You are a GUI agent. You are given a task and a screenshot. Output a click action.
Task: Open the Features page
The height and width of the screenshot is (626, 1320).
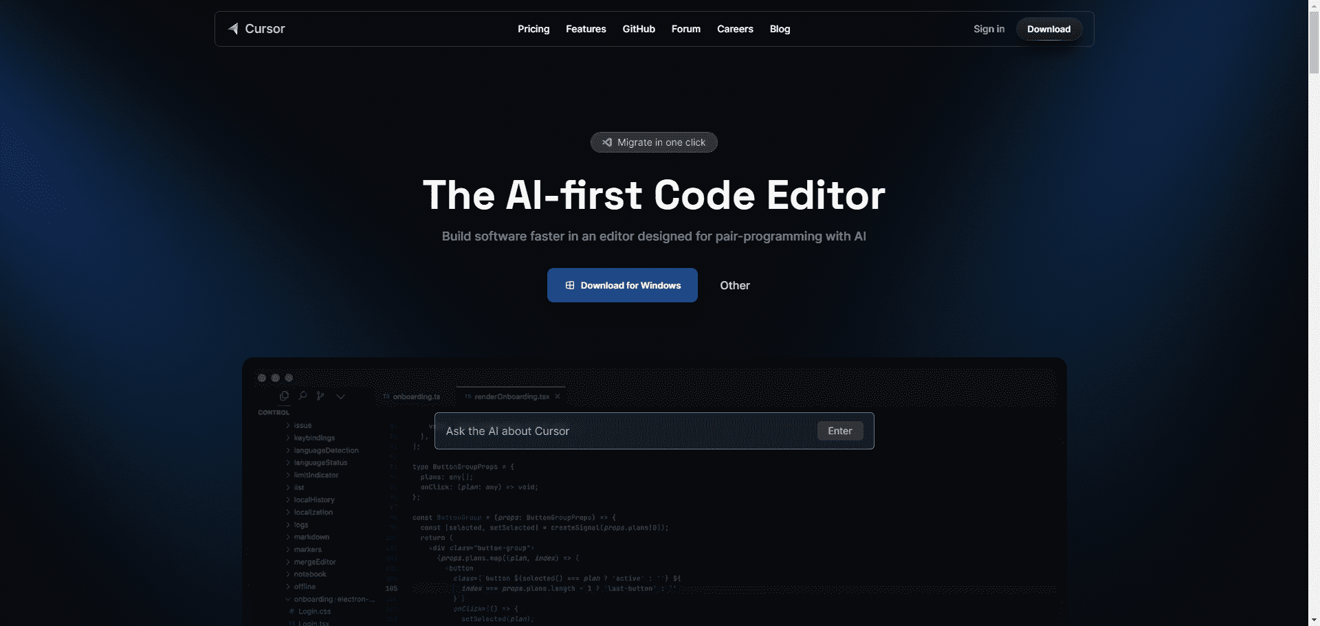click(586, 29)
